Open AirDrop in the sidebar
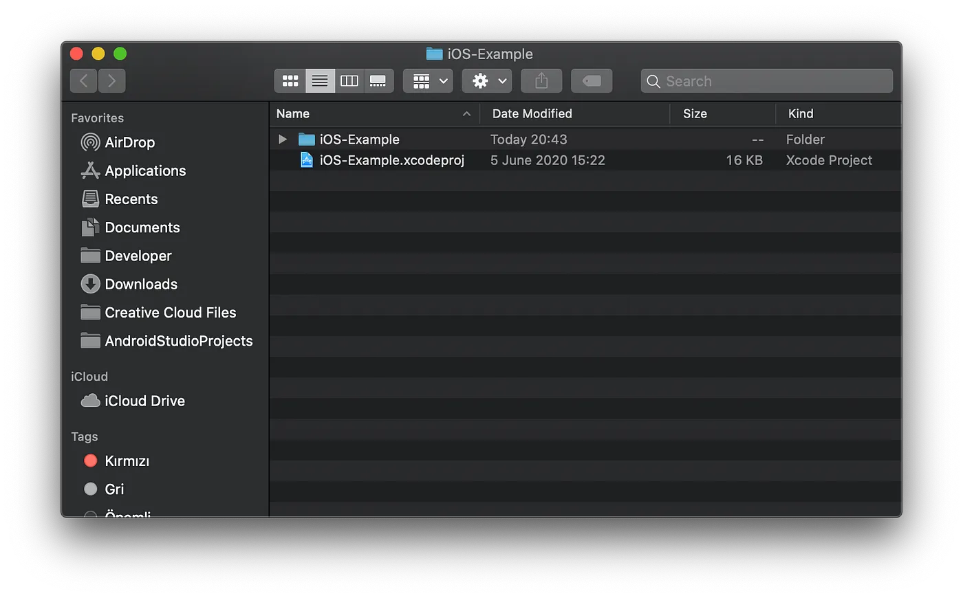The height and width of the screenshot is (598, 963). 118,142
